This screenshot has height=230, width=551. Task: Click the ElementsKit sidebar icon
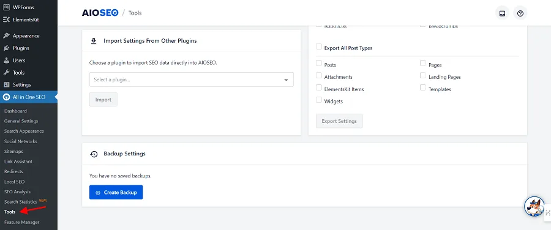tap(6, 20)
